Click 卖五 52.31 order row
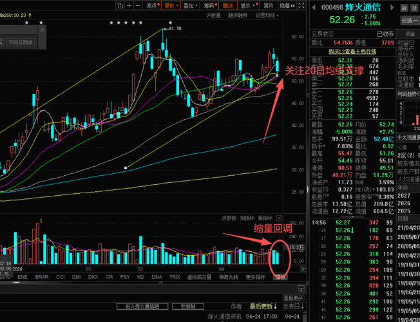 (x=352, y=61)
